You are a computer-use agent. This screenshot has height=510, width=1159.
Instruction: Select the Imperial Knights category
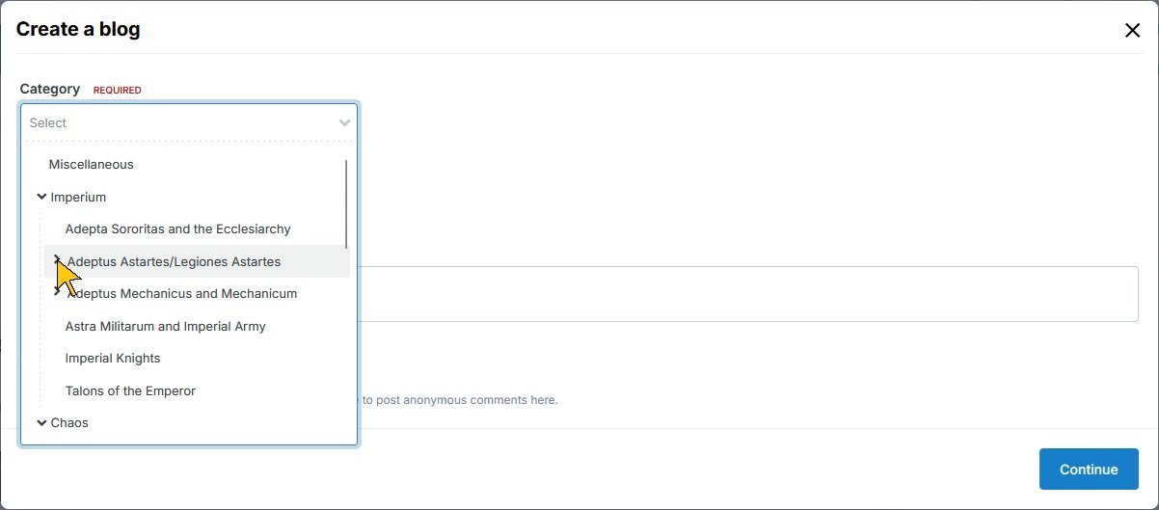click(113, 358)
